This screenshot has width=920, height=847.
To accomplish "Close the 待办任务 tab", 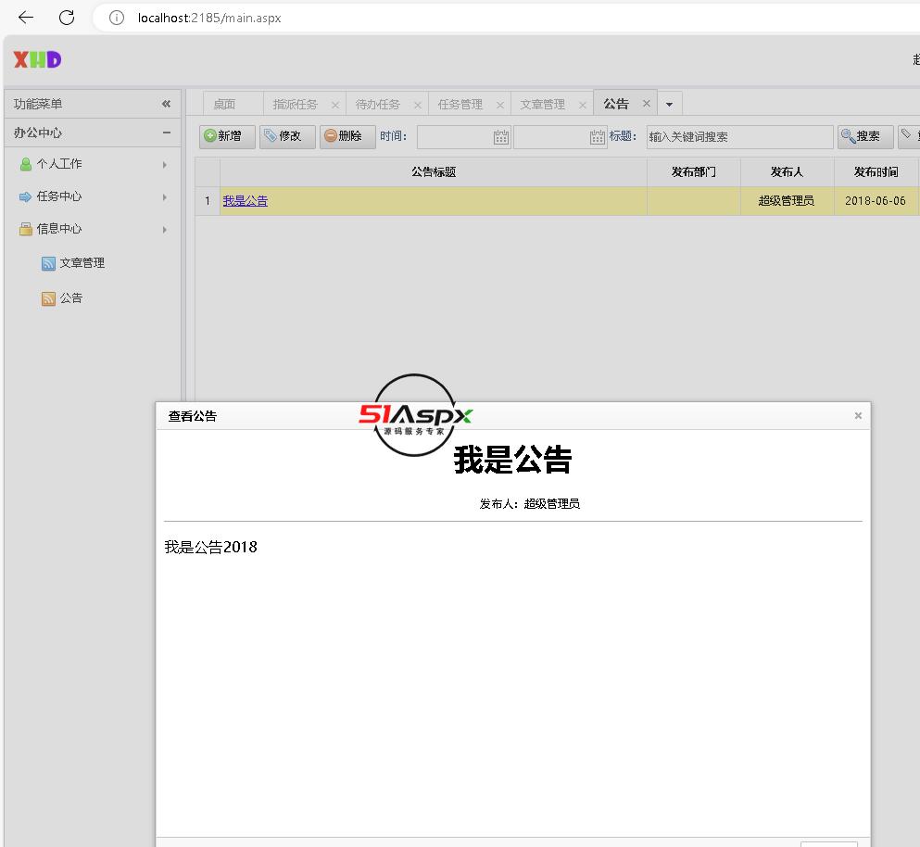I will point(418,105).
